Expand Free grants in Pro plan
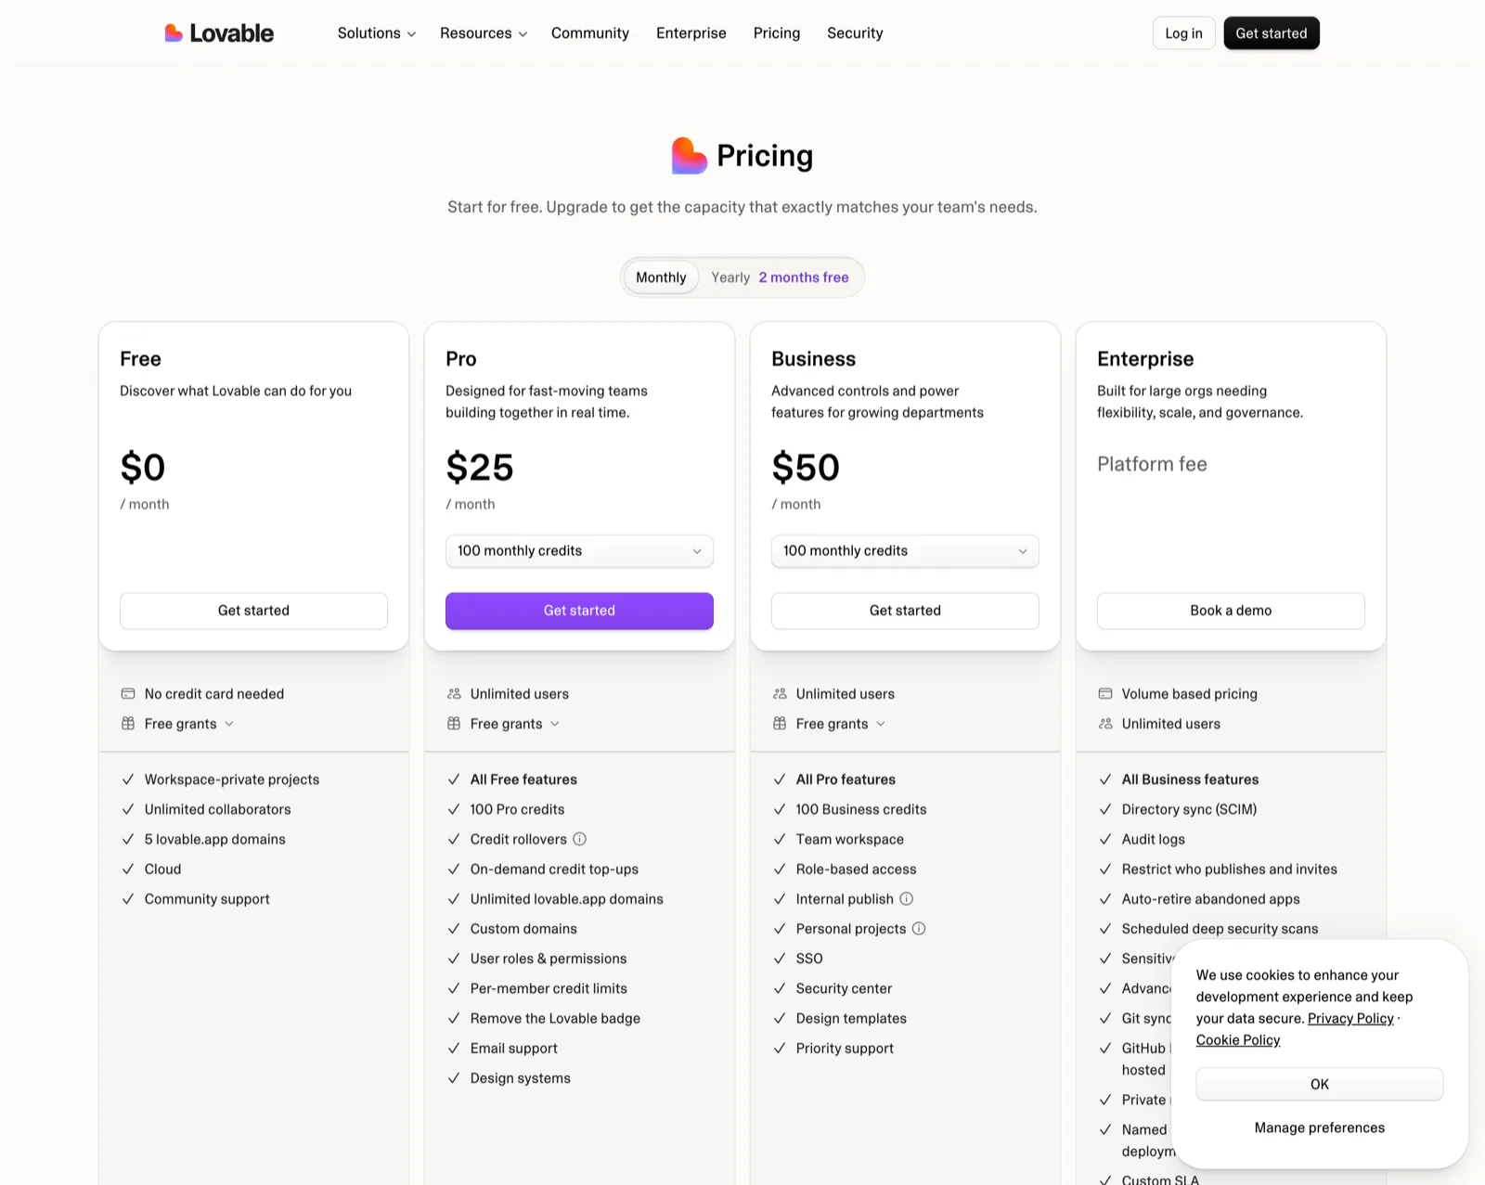 click(x=515, y=724)
